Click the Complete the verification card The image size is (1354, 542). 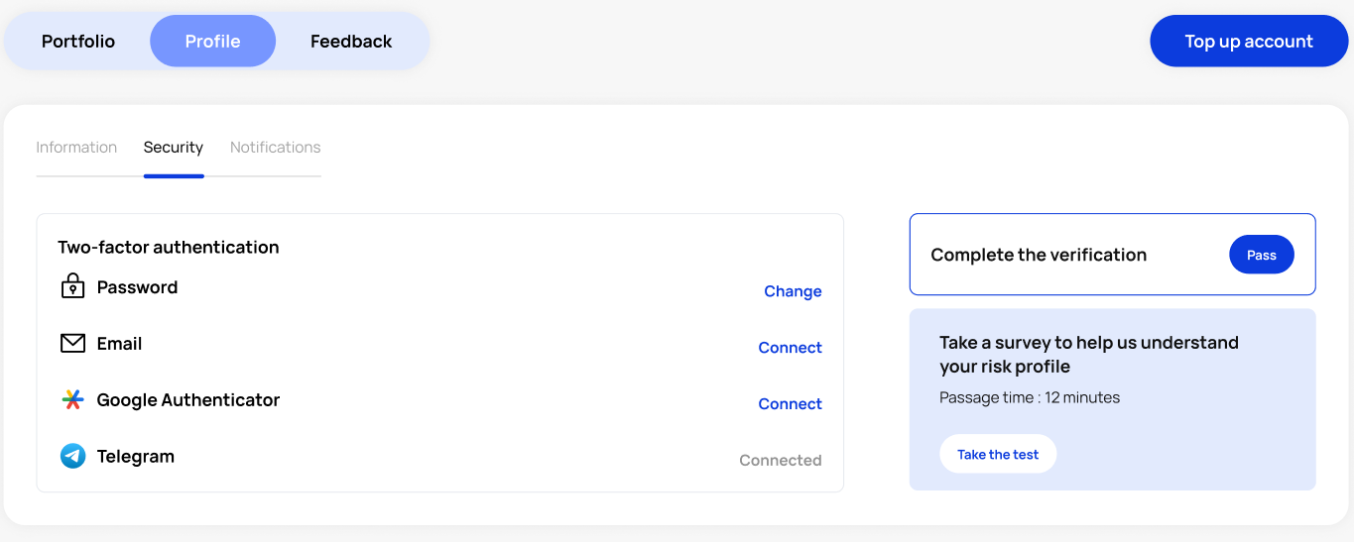click(1039, 256)
